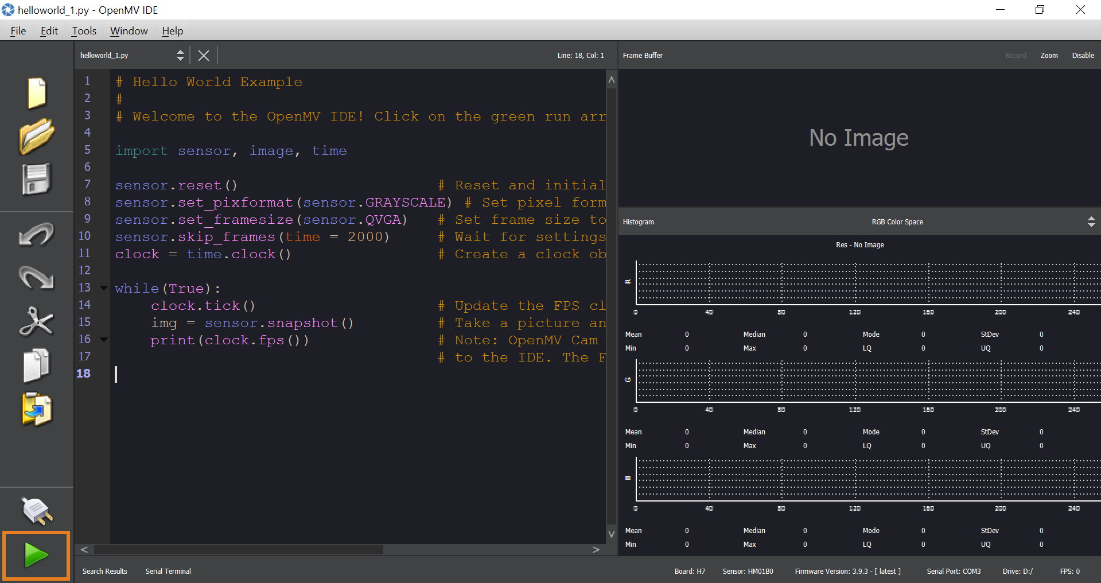The height and width of the screenshot is (583, 1101).
Task: Click on 'sensor.reset()' in line 7
Action: pos(176,185)
